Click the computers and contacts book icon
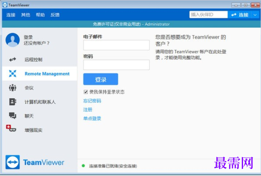Image resolution: width=261 pixels, height=176 pixels. [13, 102]
